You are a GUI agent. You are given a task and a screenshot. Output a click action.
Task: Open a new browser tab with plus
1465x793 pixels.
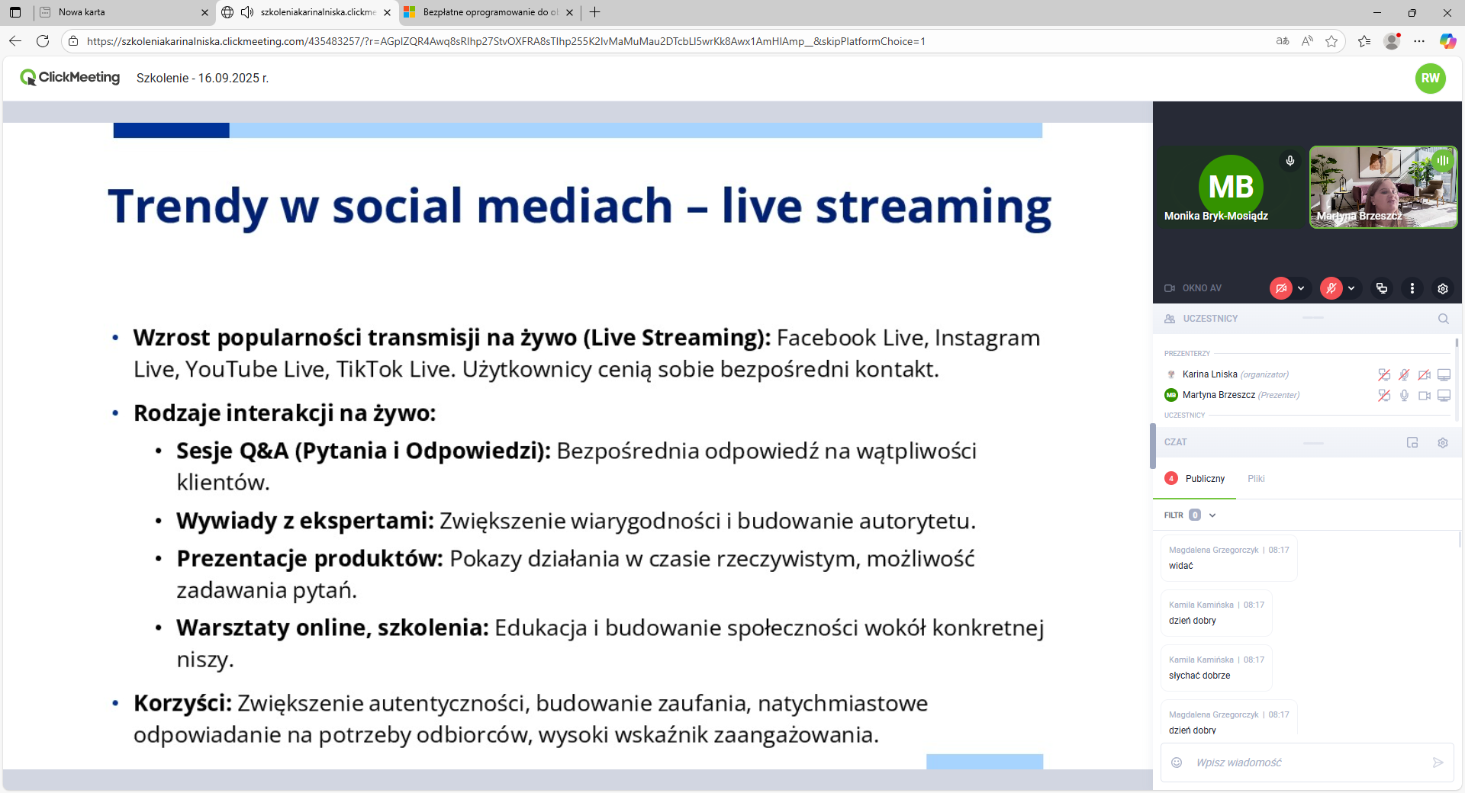tap(595, 12)
